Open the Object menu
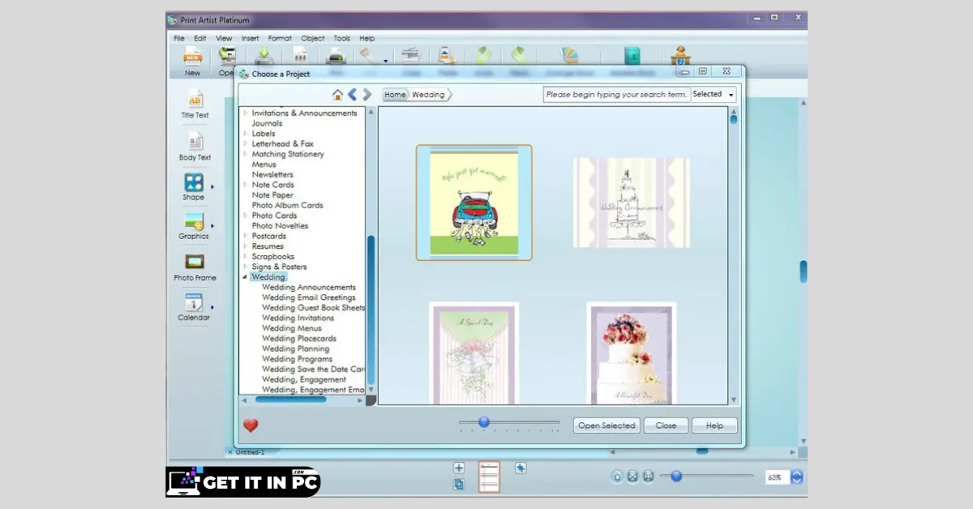 (313, 38)
